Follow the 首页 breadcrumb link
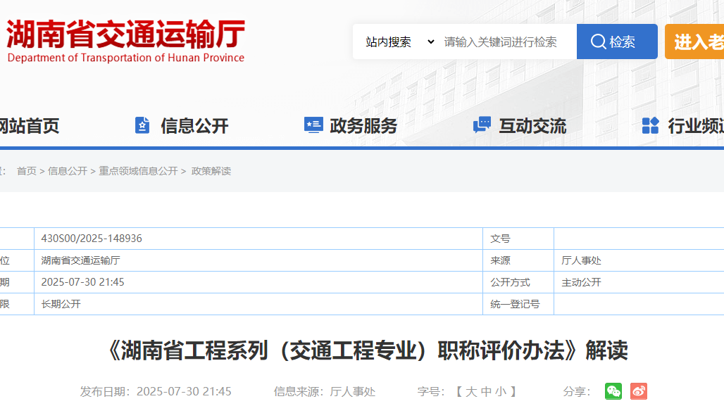The width and height of the screenshot is (724, 406). pyautogui.click(x=26, y=170)
